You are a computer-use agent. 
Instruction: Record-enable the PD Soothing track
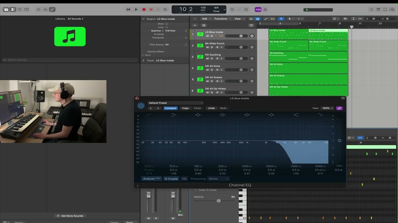217,59
